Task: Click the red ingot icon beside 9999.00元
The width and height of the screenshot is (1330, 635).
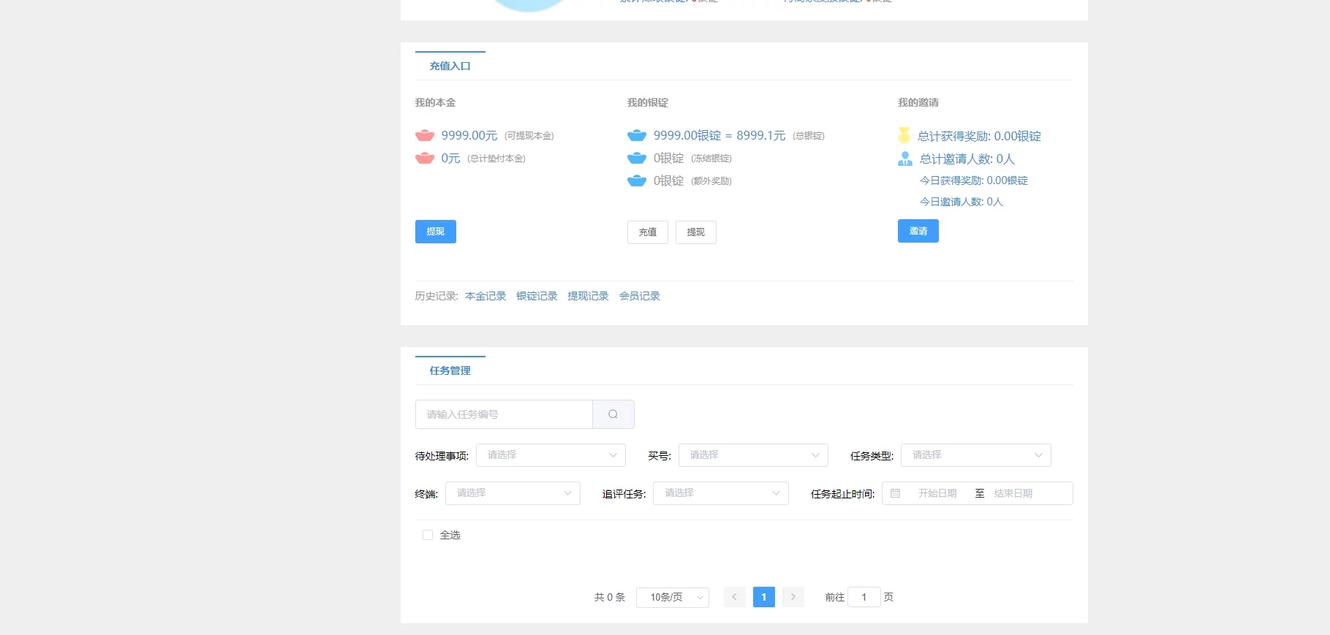Action: click(425, 136)
